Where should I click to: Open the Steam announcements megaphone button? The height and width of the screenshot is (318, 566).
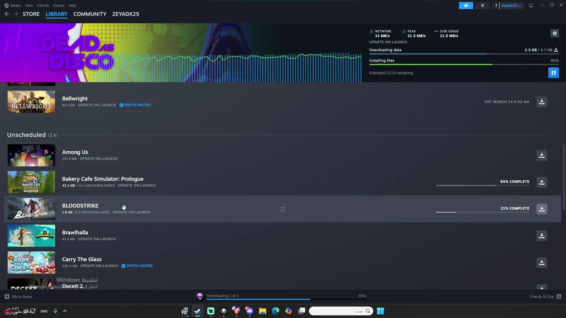466,5
